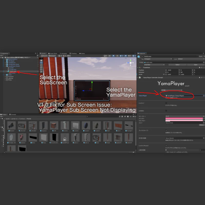Toggle the Static checkbox in Inspector
The height and width of the screenshot is (205, 205).
pyautogui.click(x=198, y=56)
